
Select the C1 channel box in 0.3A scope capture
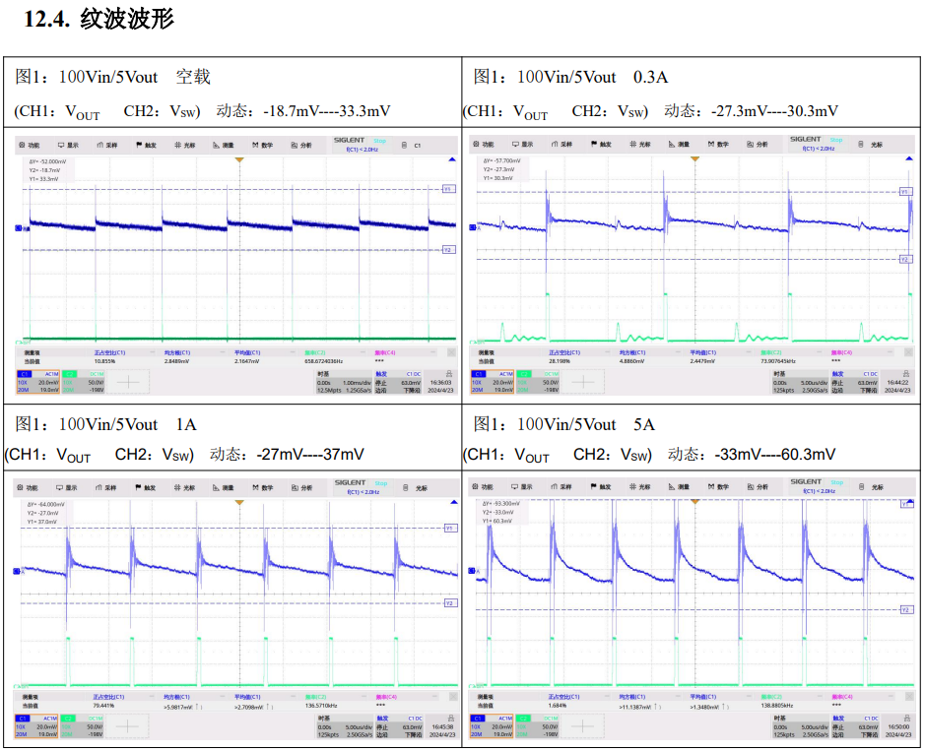(x=493, y=382)
